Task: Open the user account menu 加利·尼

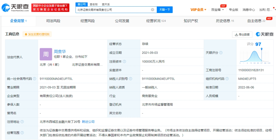Action: 266,10
